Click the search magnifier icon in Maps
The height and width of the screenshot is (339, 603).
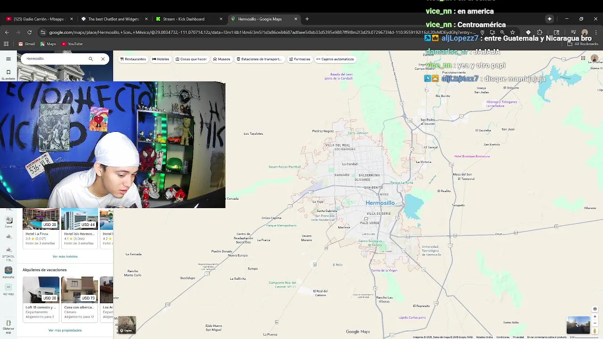90,59
